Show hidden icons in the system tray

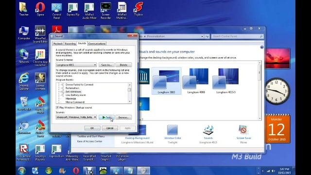pos(262,171)
